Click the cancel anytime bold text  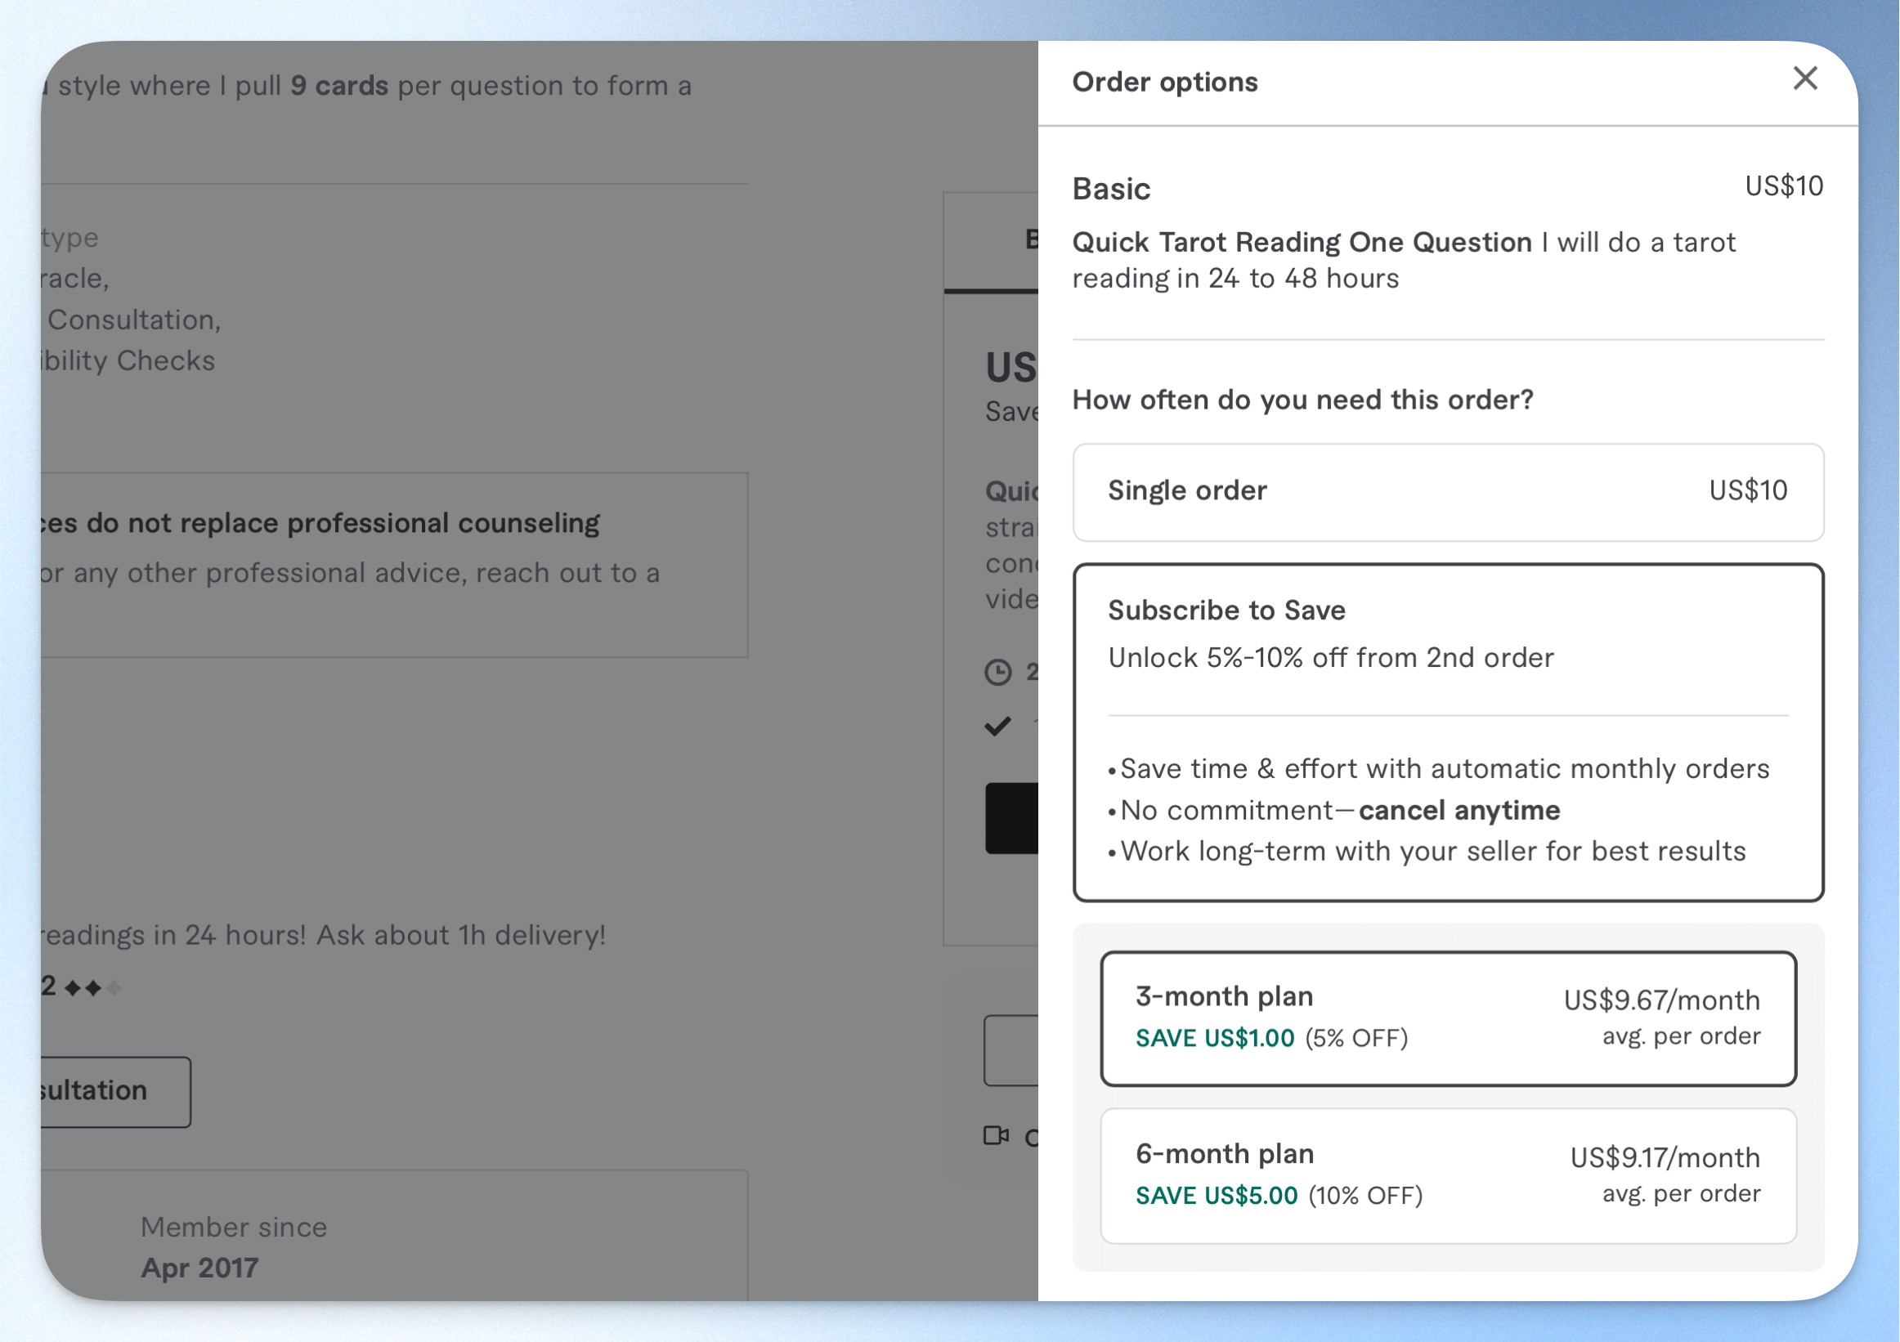pos(1459,810)
